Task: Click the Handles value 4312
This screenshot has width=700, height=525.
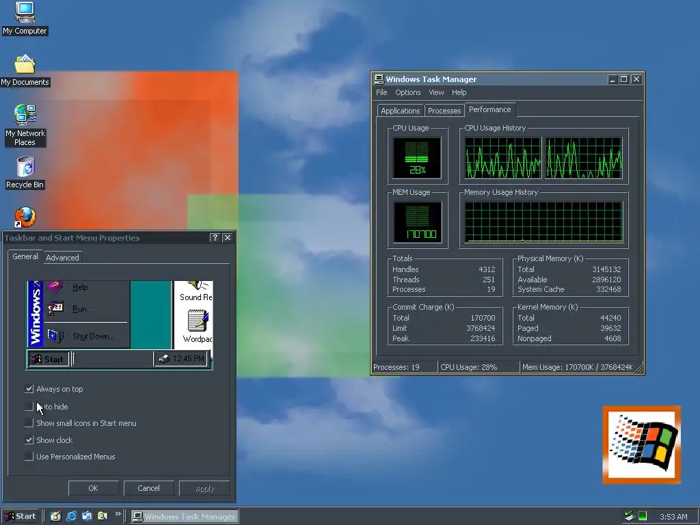Action: tap(487, 269)
